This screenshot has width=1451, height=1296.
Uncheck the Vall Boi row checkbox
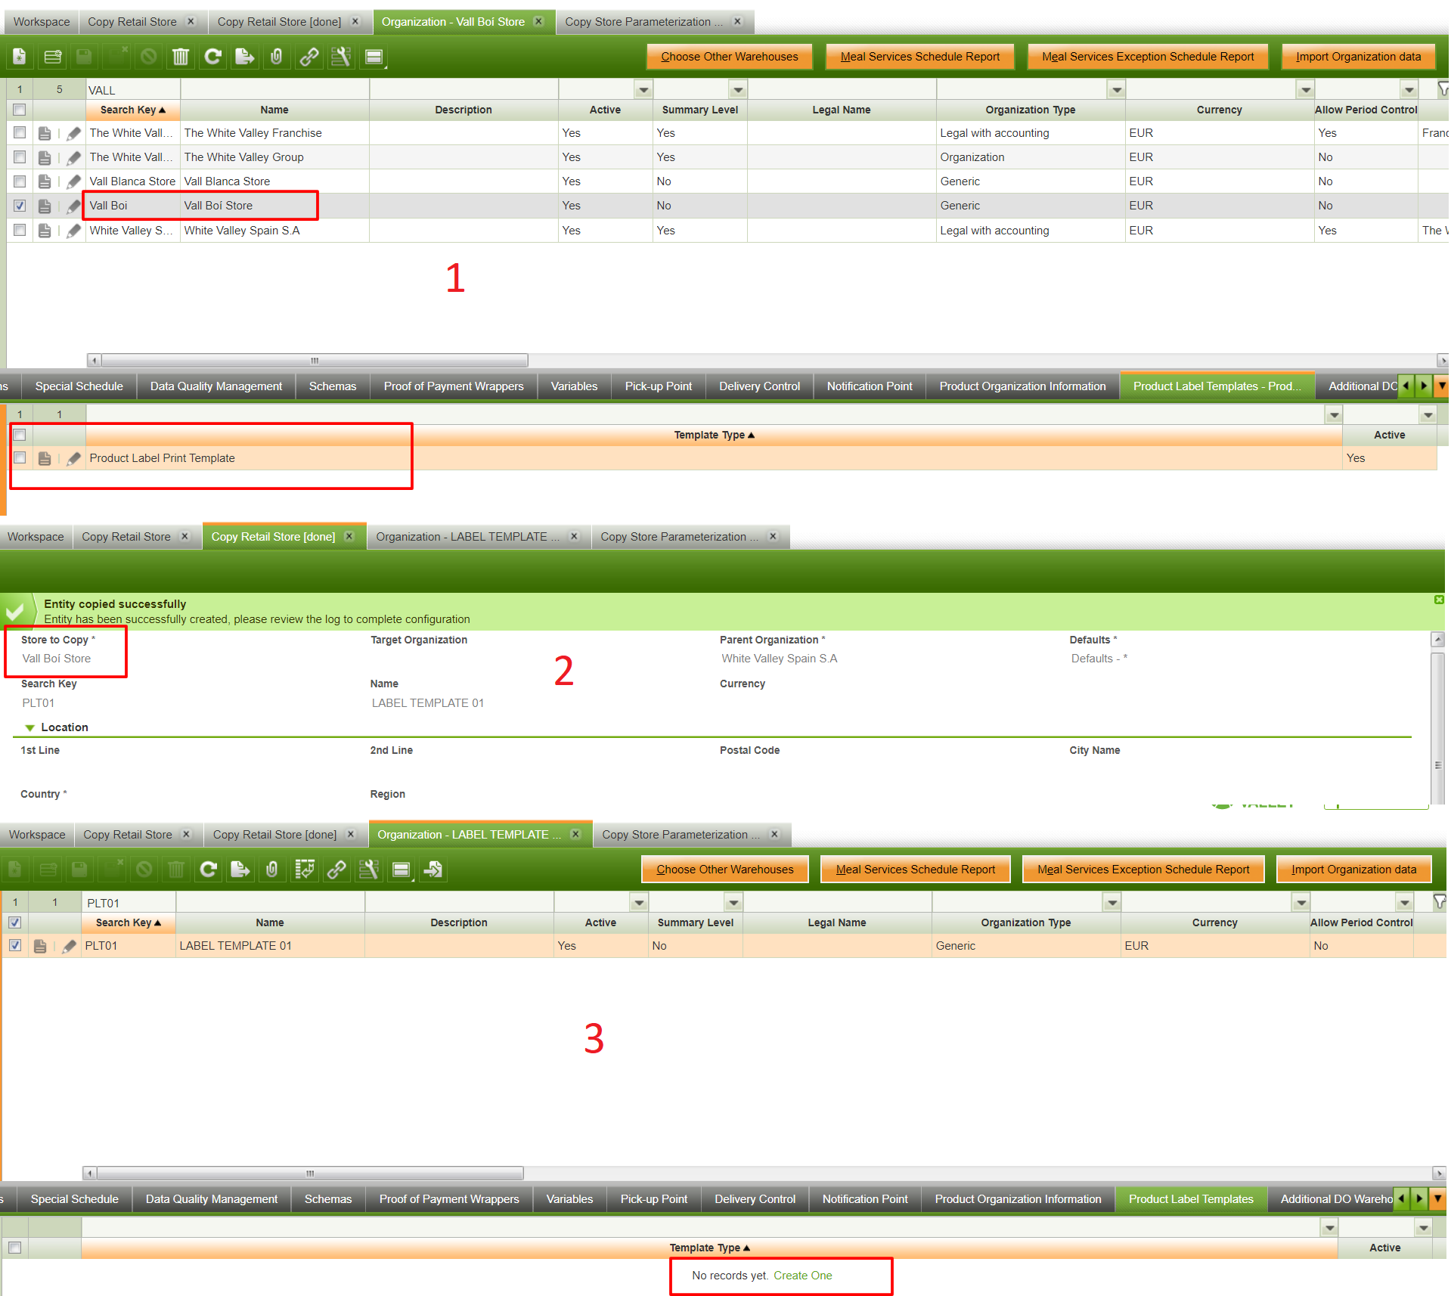[20, 206]
